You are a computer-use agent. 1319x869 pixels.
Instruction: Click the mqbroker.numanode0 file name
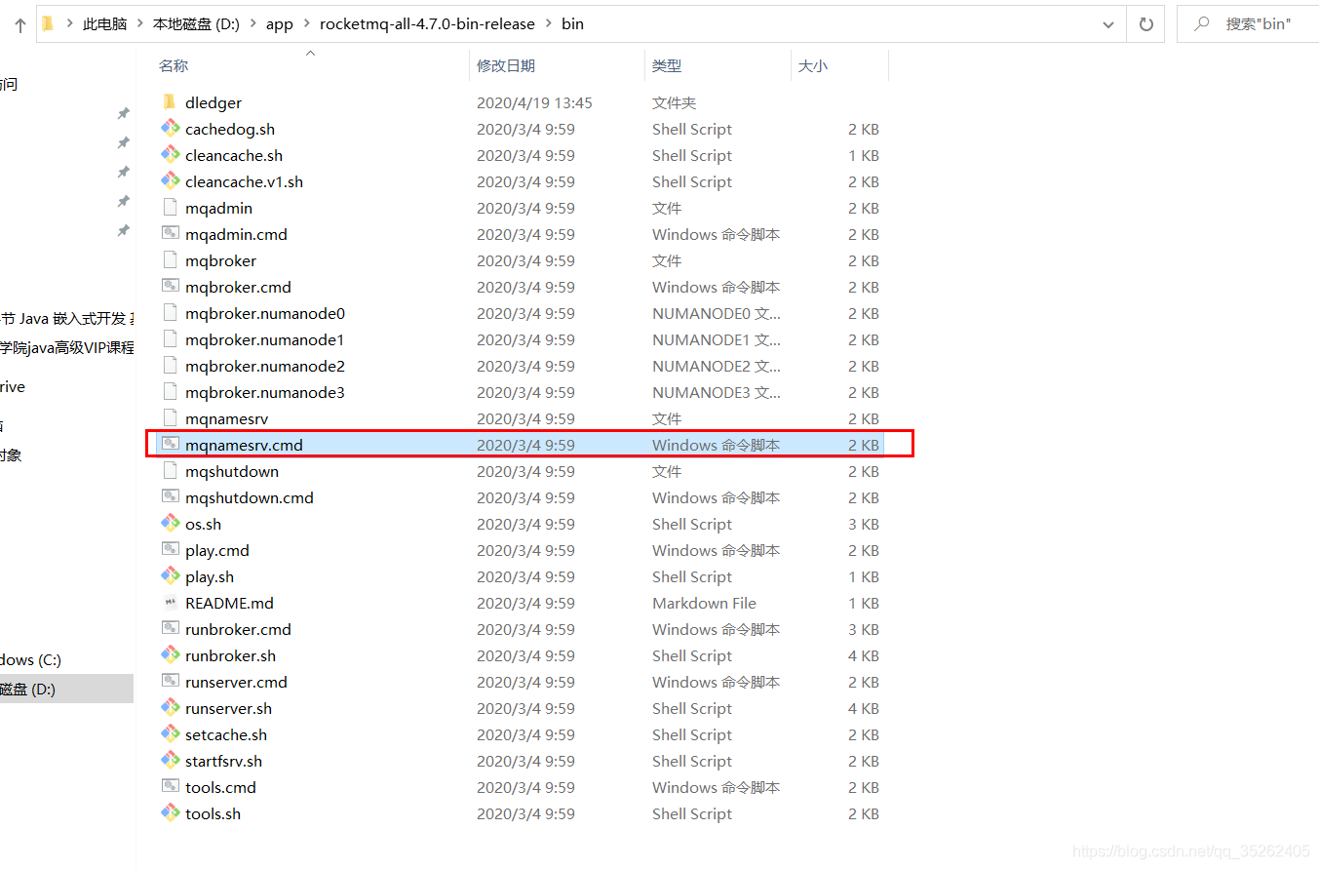pyautogui.click(x=265, y=313)
